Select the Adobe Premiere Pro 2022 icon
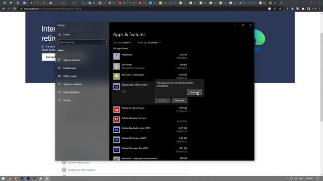The image size is (323, 181). 117,150
